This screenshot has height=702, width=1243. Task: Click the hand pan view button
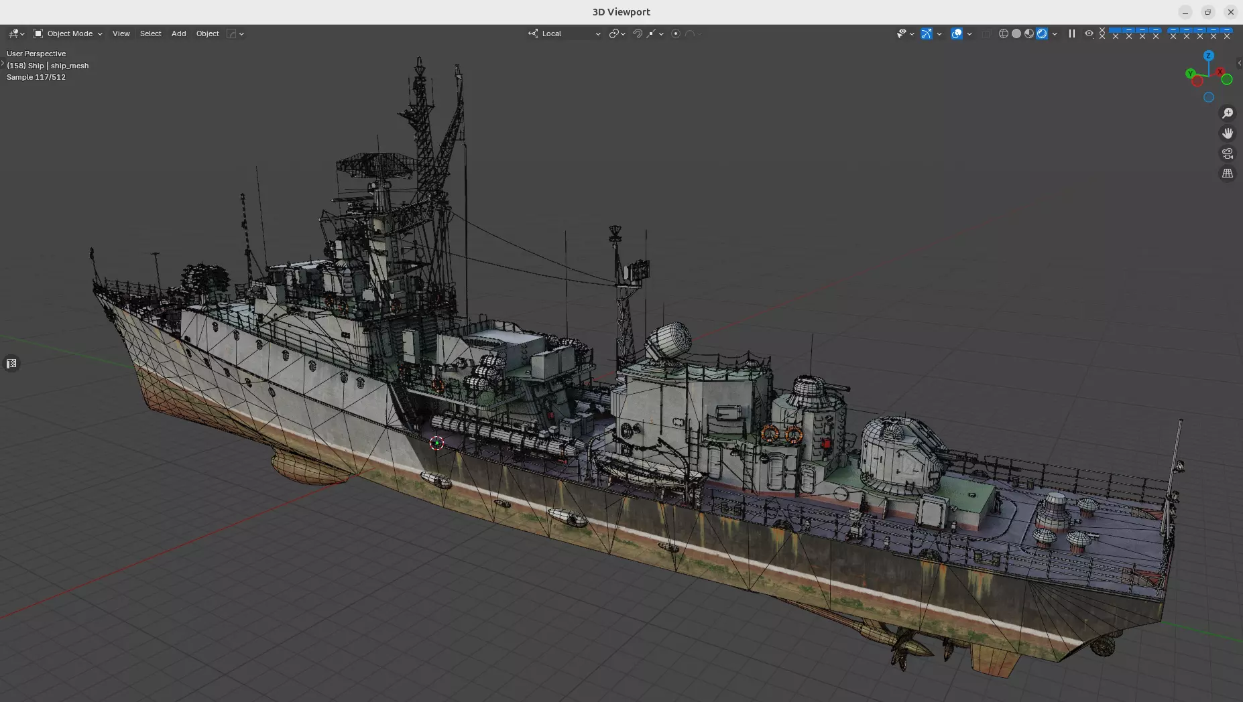[x=1228, y=133]
